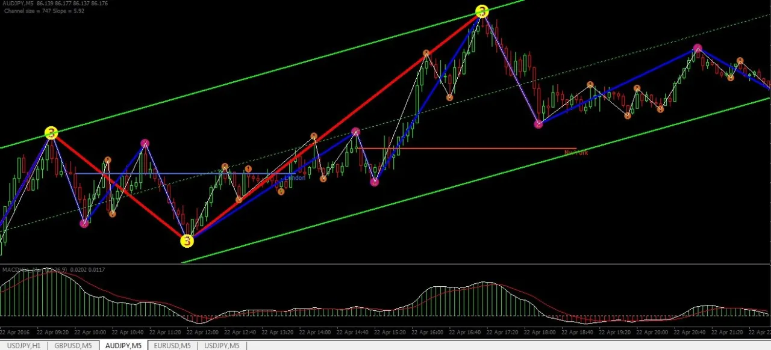Select the lowest yellow 3 swing marker
The width and height of the screenshot is (771, 350).
[x=187, y=241]
